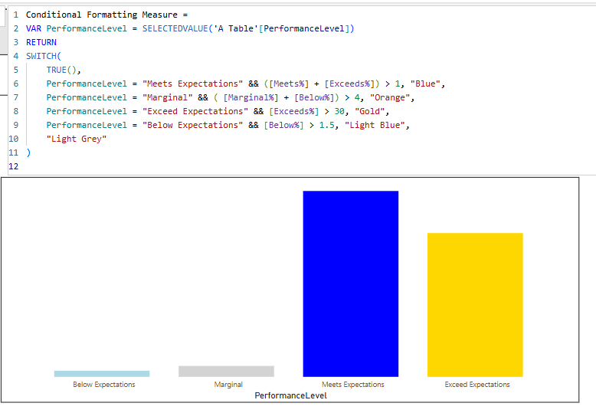This screenshot has width=596, height=413.
Task: Click the "Gold" string on line 8
Action: pos(370,111)
